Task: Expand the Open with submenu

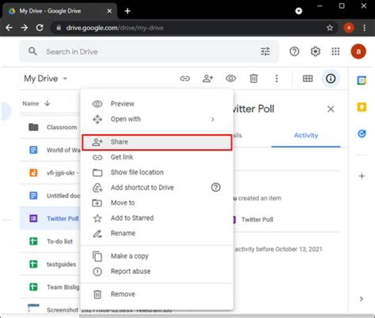Action: 213,119
